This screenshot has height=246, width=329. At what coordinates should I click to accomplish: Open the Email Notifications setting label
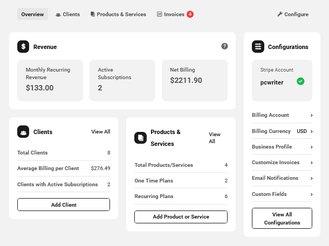coord(275,178)
